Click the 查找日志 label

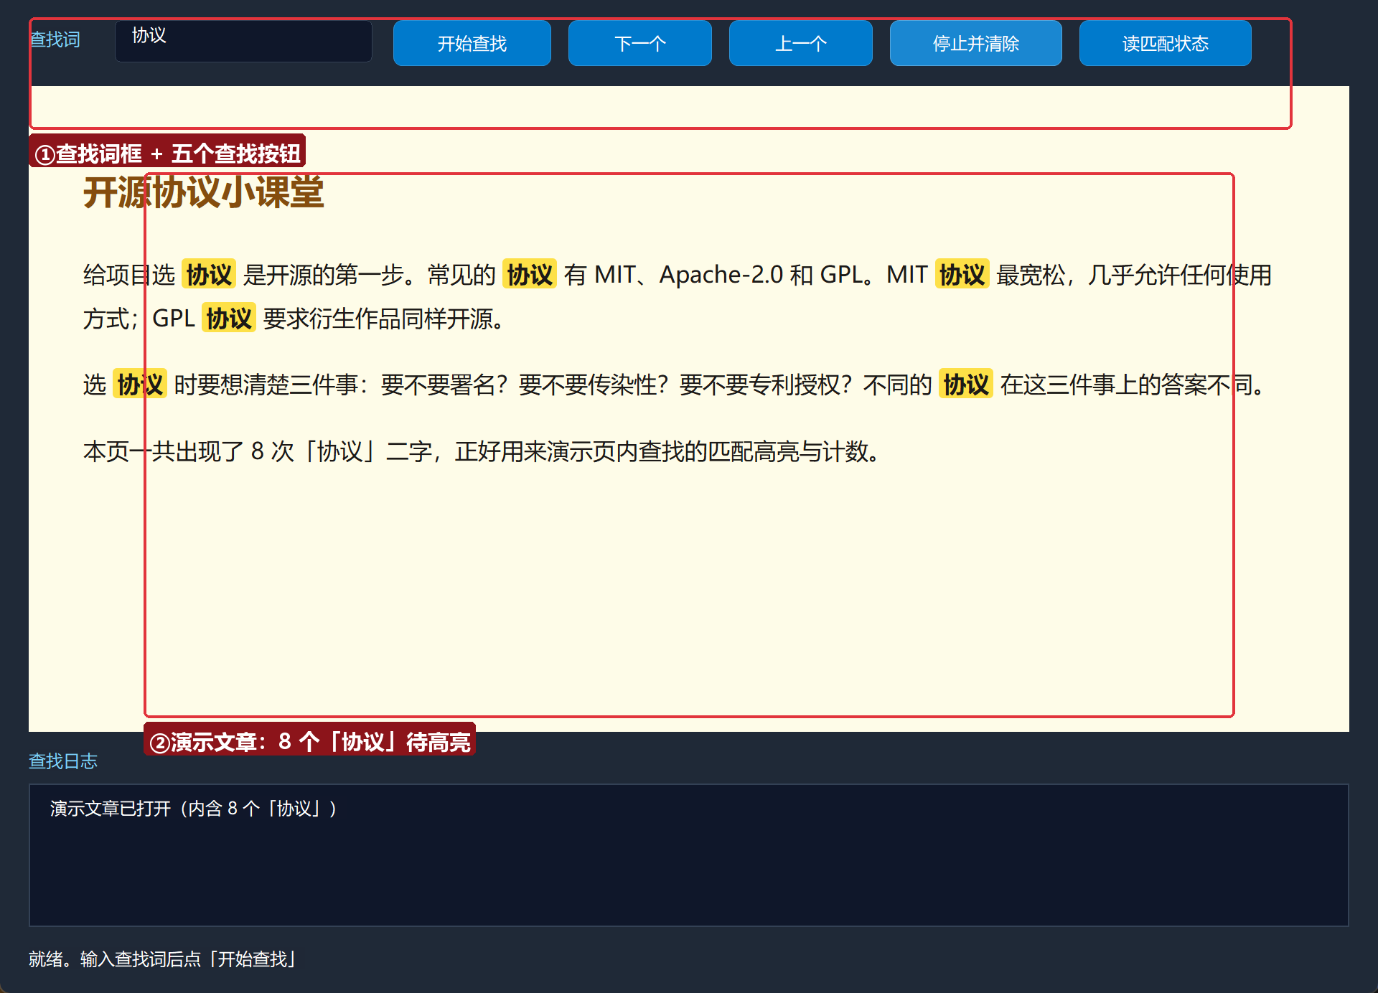click(63, 761)
